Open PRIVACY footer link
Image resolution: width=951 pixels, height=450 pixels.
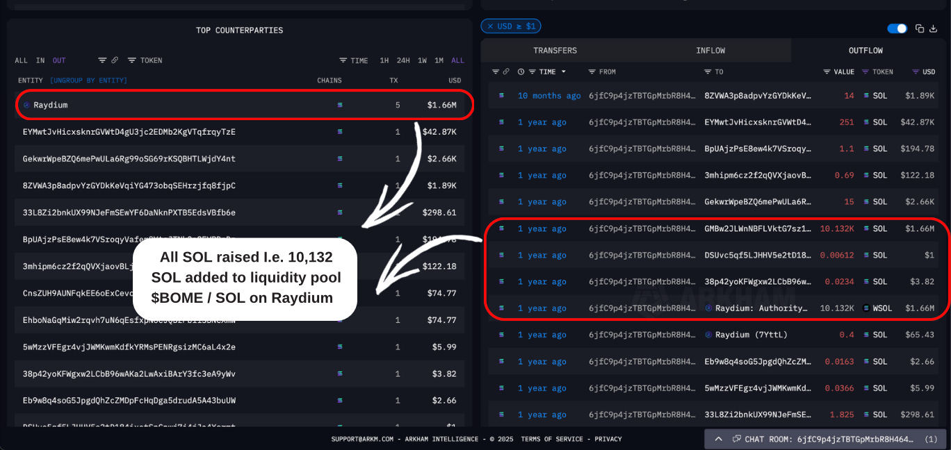point(608,439)
